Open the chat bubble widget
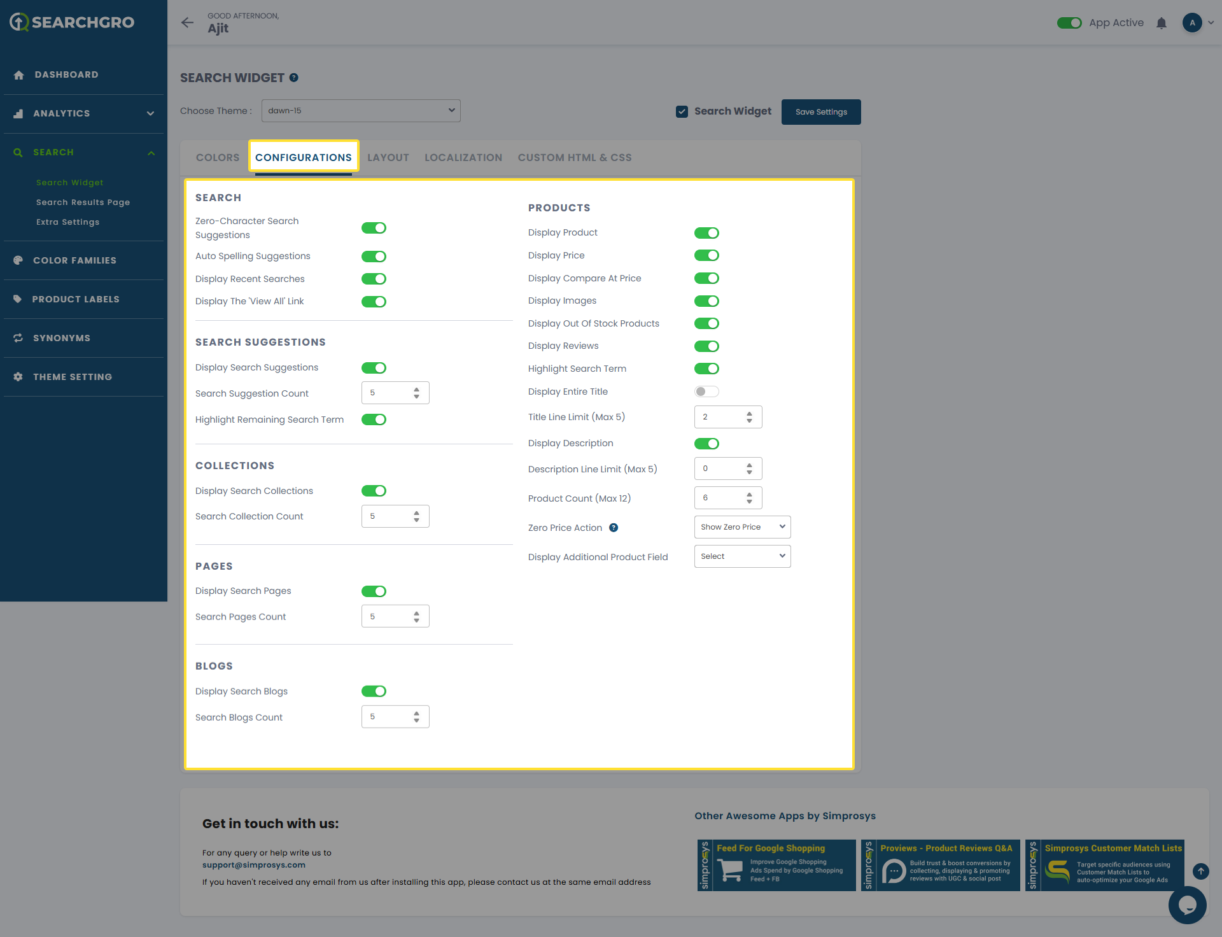This screenshot has width=1222, height=937. (x=1187, y=905)
